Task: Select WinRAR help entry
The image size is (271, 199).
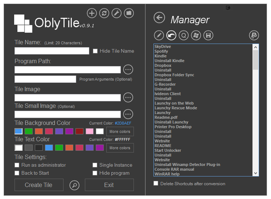Action: tap(167, 174)
